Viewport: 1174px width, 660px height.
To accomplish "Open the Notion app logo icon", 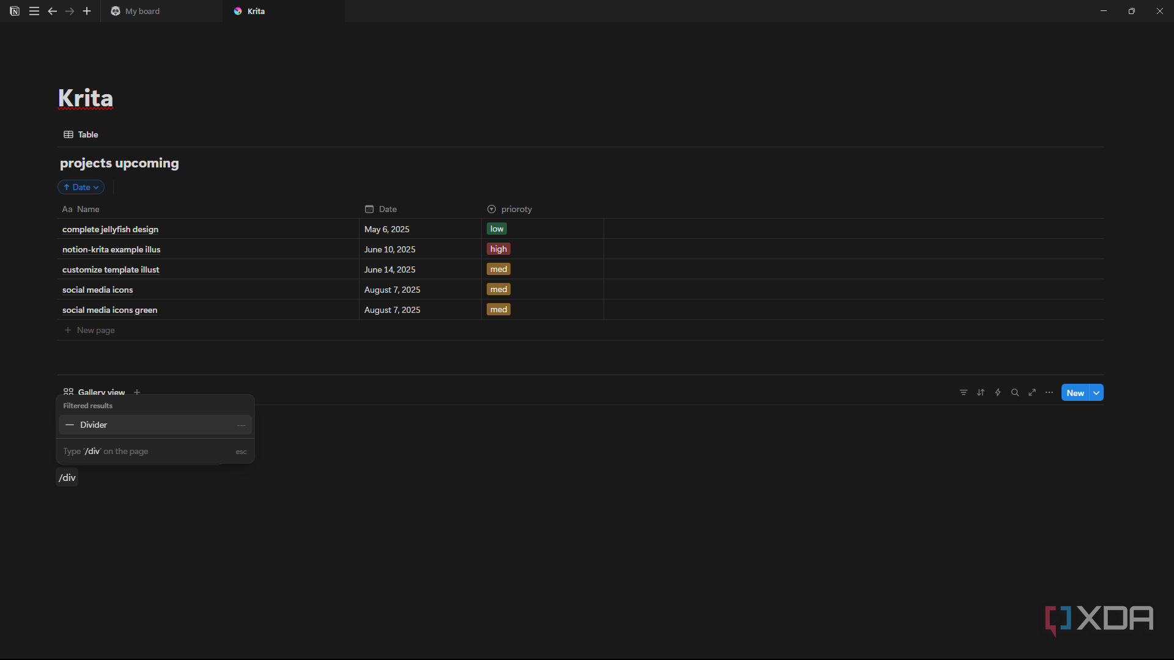I will (15, 11).
